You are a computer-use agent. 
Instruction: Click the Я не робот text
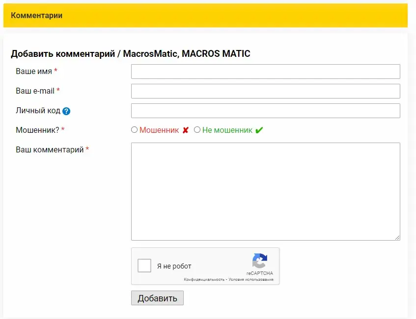click(174, 266)
